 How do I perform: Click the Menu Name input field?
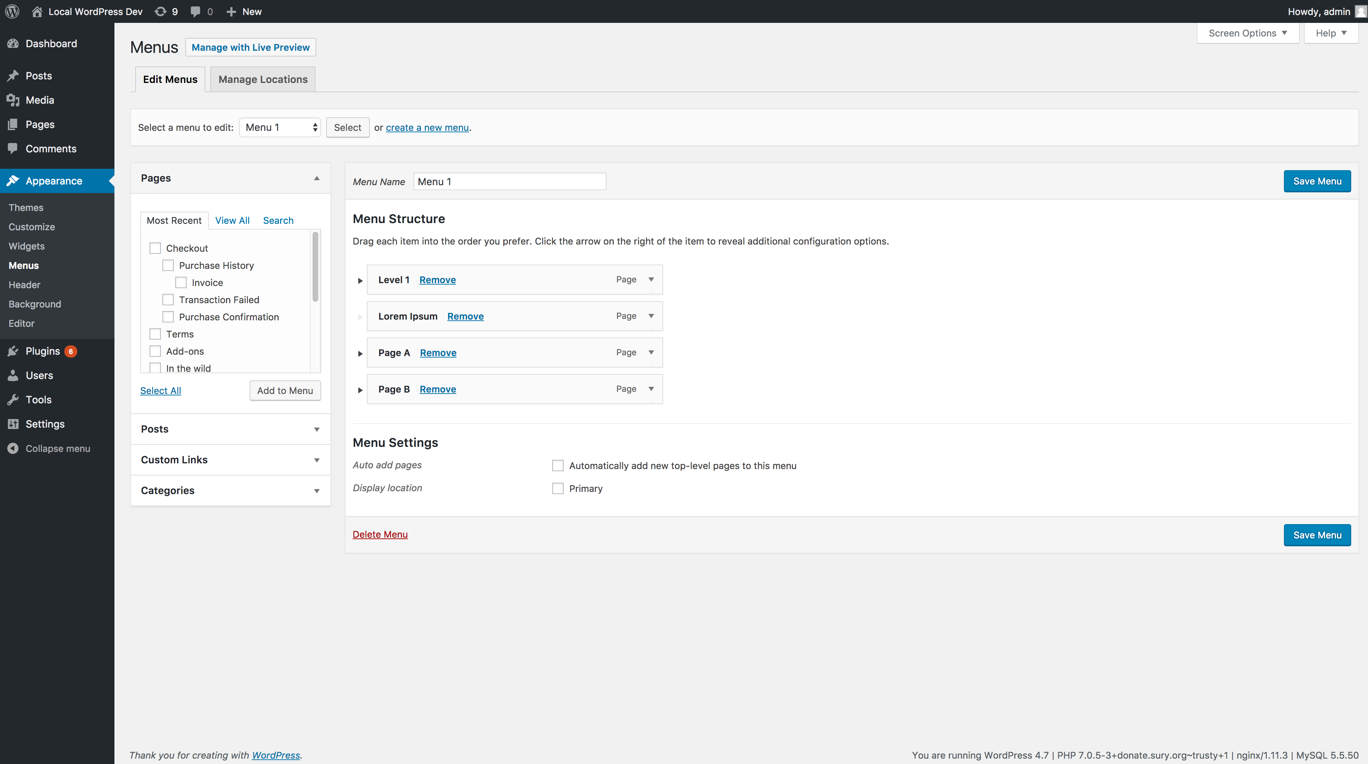510,182
